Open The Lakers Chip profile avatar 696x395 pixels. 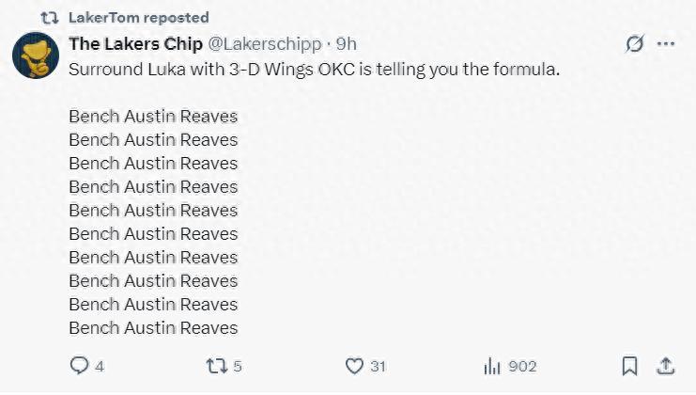pyautogui.click(x=36, y=55)
